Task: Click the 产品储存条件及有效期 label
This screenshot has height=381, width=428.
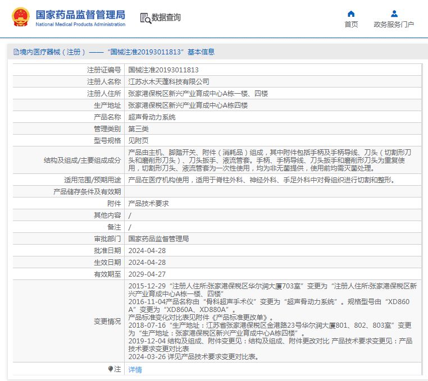Action: [x=87, y=192]
